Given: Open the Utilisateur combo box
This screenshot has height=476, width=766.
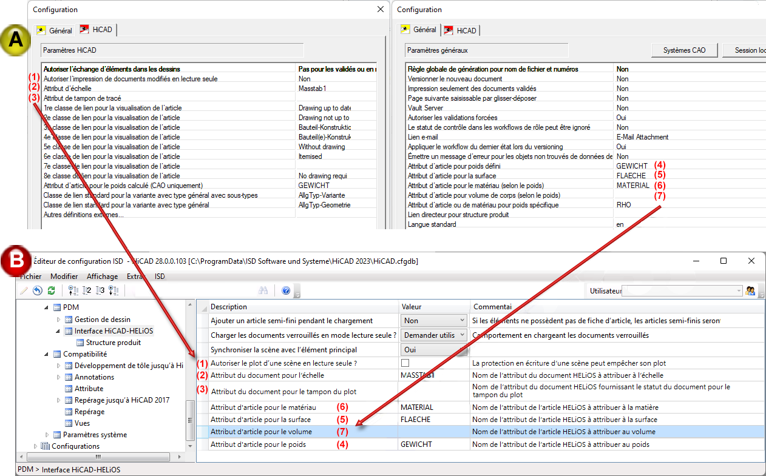Looking at the screenshot, I should (683, 291).
